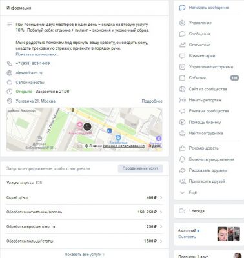The width and height of the screenshot is (244, 258).
Task: Click the 1 500 ₽ price value
Action: [150, 241]
